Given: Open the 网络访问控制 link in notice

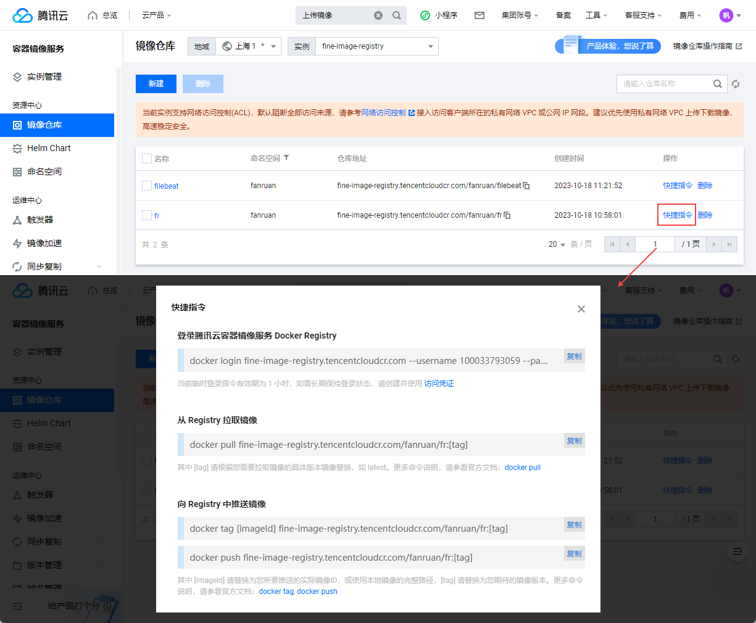Looking at the screenshot, I should click(x=388, y=113).
